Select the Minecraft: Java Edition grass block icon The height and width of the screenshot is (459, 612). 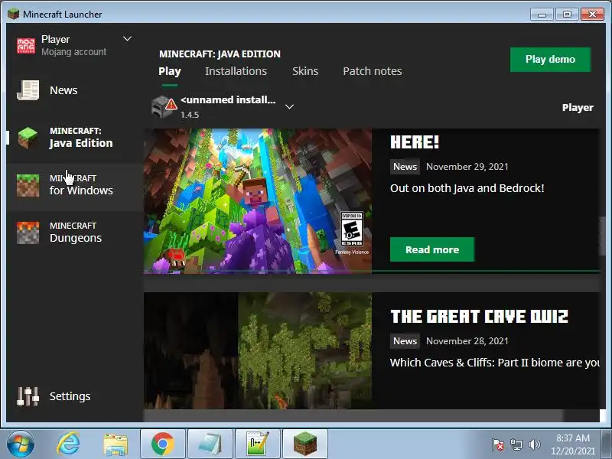(x=28, y=138)
